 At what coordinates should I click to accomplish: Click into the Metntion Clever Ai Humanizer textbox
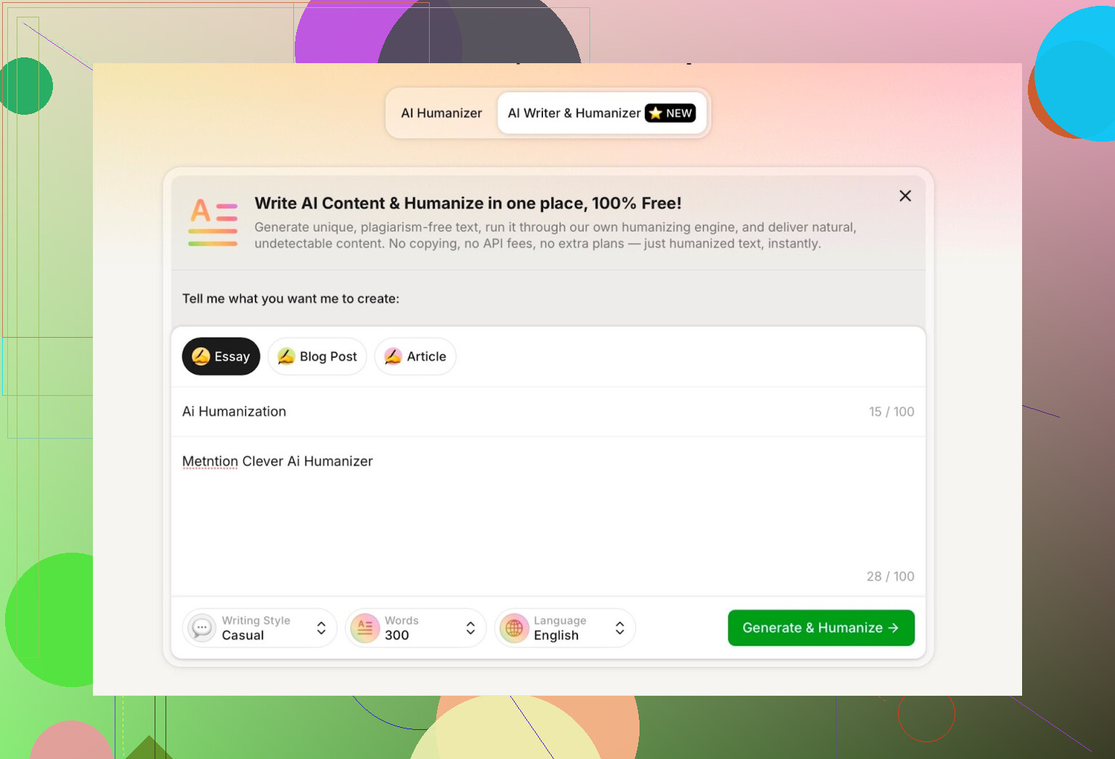coord(548,516)
